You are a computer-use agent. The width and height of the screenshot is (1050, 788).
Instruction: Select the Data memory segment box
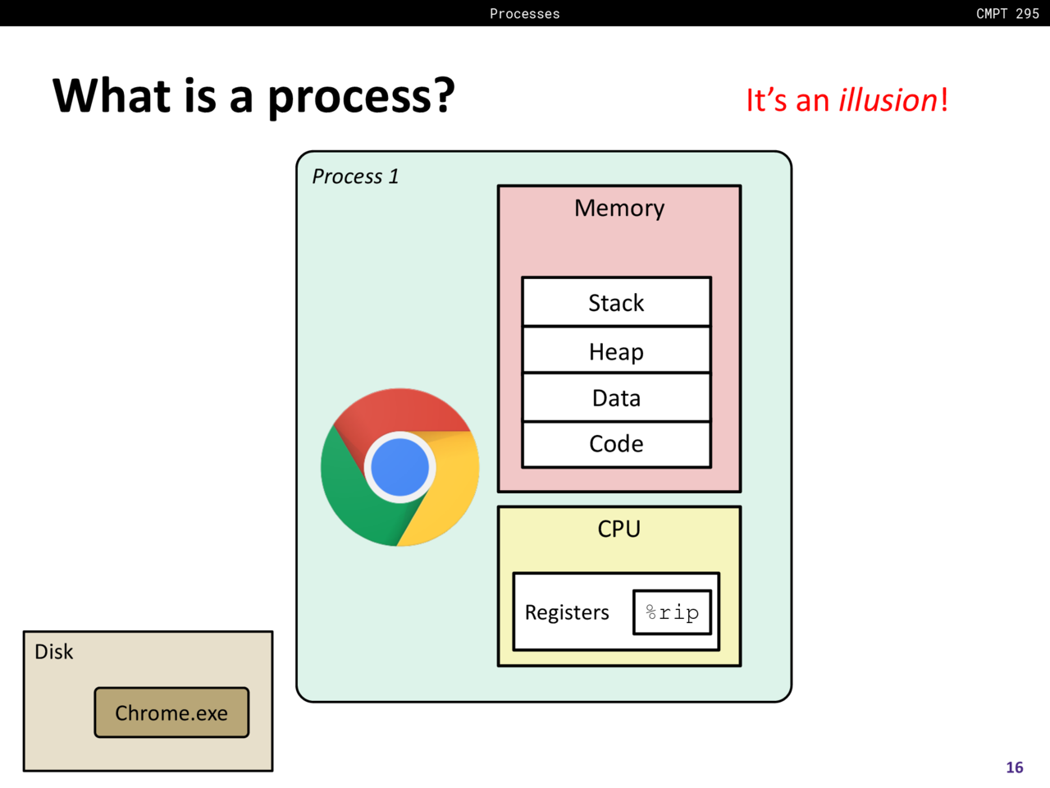616,398
